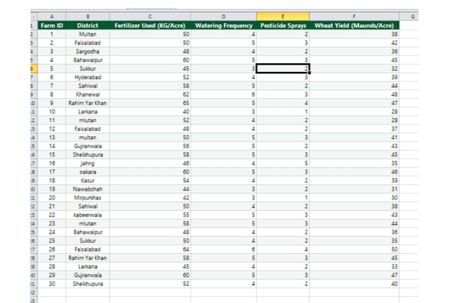This screenshot has width=449, height=303.
Task: Select the Kasur district cell
Action: 88,180
